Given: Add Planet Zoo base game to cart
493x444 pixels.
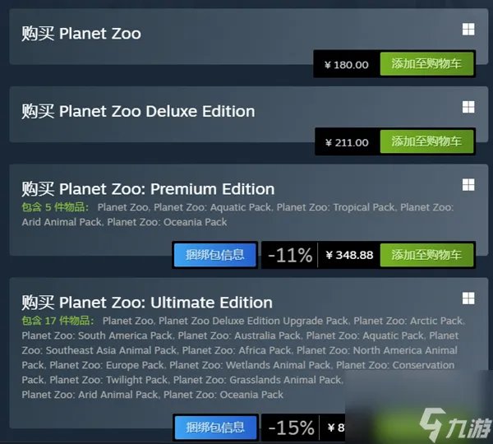Looking at the screenshot, I should click(x=426, y=64).
